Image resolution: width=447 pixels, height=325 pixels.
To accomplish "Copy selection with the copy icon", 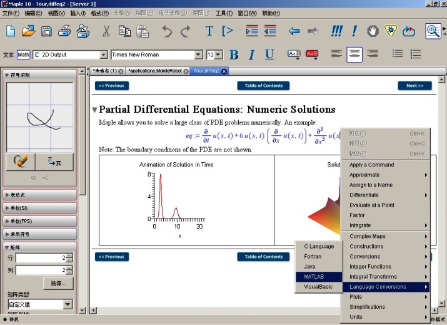I will point(124,31).
